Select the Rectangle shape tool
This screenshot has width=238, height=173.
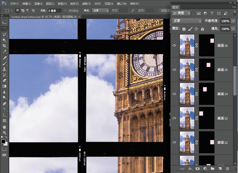pos(4,121)
